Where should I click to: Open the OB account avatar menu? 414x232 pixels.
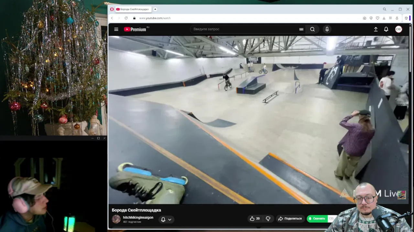pos(398,29)
